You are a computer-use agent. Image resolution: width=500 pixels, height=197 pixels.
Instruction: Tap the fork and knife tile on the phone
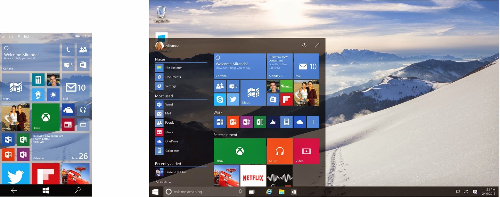pyautogui.click(x=38, y=80)
